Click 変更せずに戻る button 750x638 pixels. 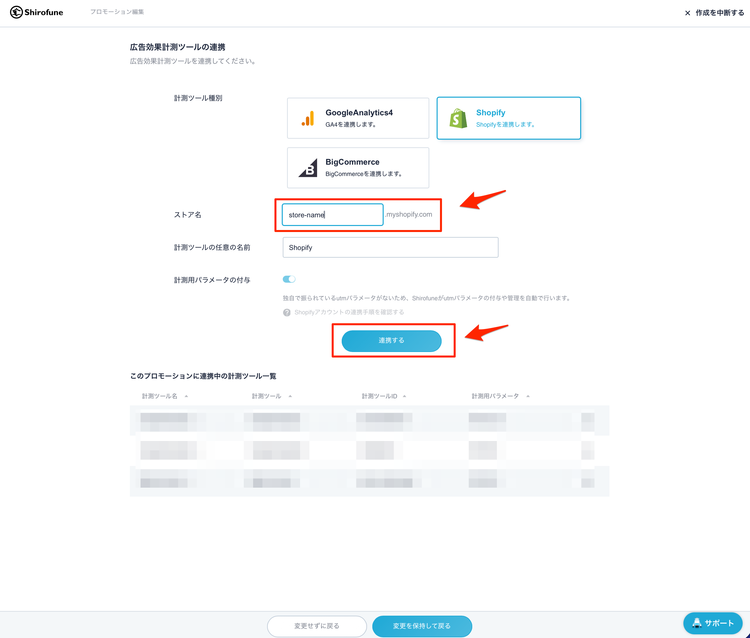click(x=317, y=626)
